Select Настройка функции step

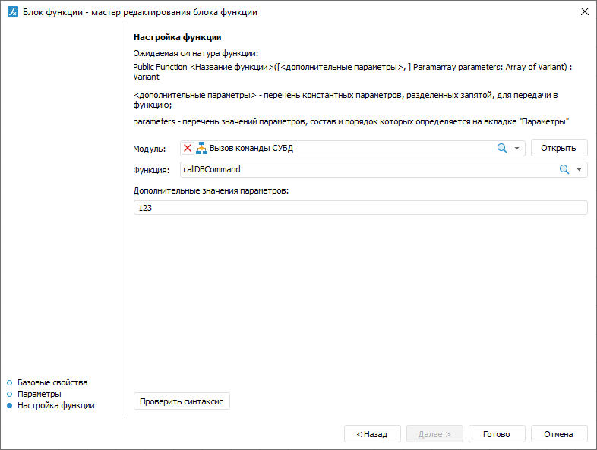56,405
